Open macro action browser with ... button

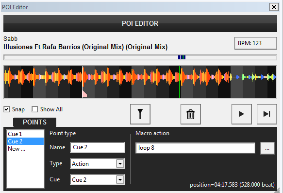[x=267, y=148]
